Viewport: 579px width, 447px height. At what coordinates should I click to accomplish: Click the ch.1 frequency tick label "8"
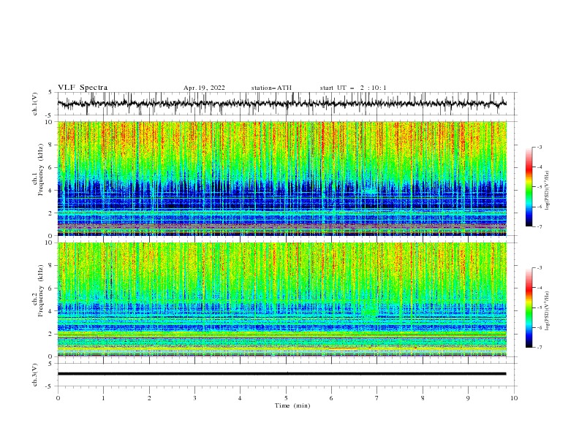pos(51,145)
